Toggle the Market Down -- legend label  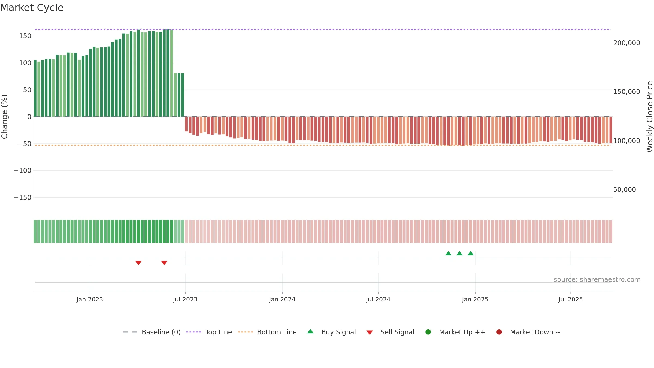click(x=535, y=332)
